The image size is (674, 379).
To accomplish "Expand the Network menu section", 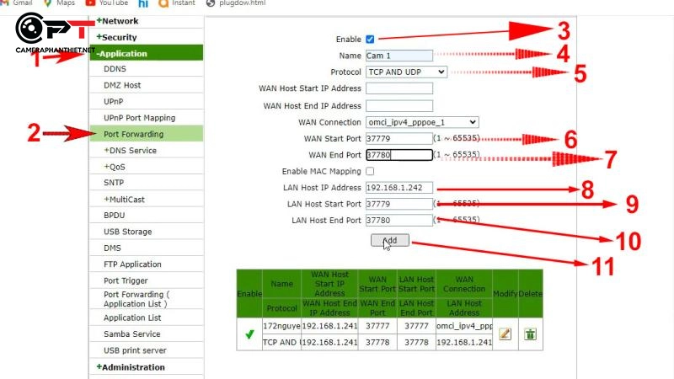I will [x=118, y=21].
